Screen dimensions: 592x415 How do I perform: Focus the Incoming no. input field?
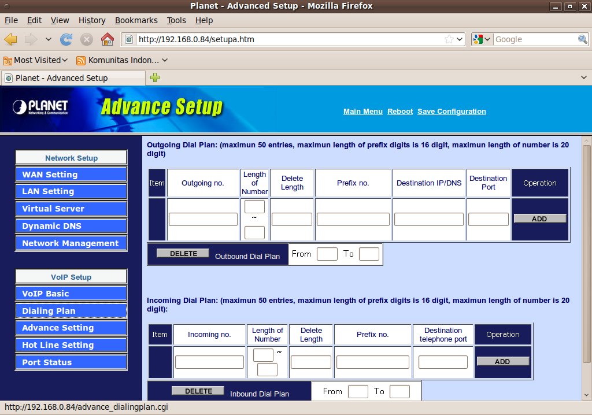point(209,362)
